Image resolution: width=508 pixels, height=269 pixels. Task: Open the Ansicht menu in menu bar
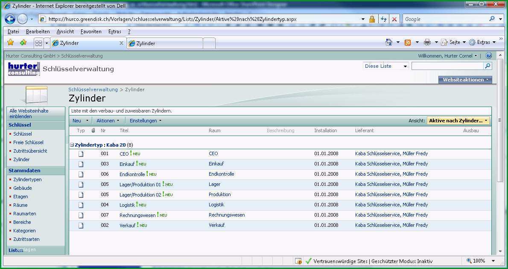(x=65, y=32)
